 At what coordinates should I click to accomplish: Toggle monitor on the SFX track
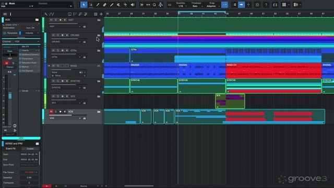67,96
